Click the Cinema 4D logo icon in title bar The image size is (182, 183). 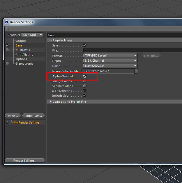(7, 22)
